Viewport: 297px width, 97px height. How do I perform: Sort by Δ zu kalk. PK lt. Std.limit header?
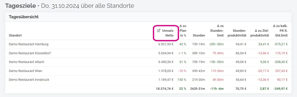click(280, 30)
